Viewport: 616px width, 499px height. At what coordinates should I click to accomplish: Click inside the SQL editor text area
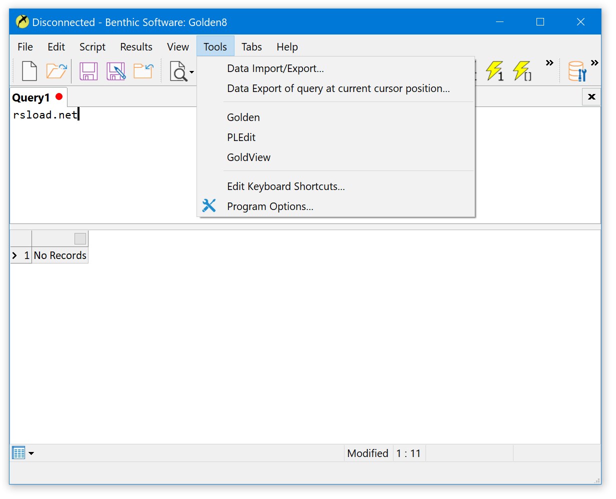(x=100, y=165)
